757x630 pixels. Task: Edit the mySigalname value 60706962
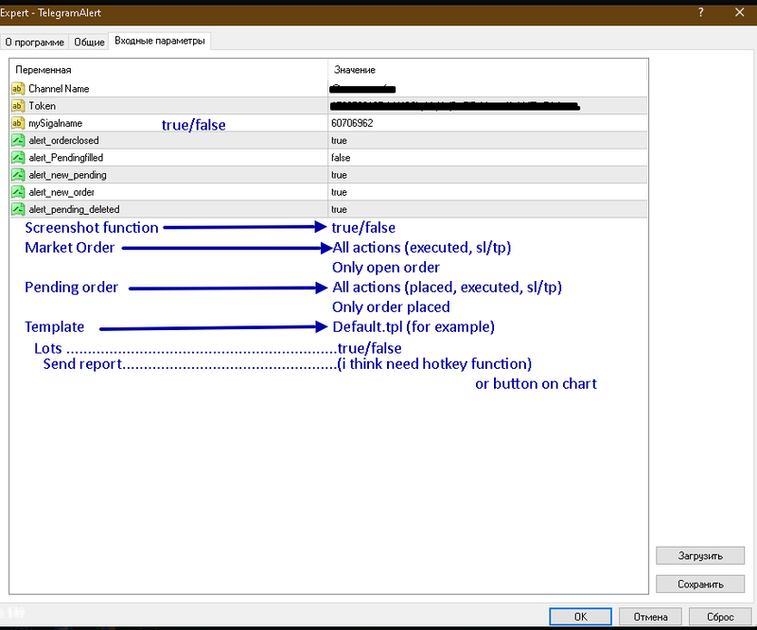(487, 123)
